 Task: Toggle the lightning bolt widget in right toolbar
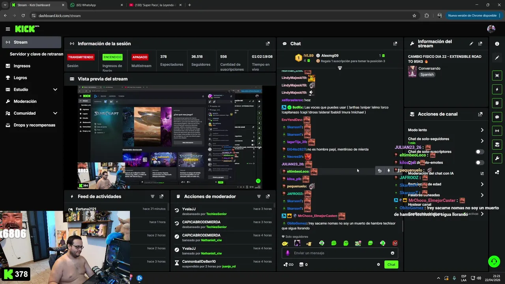pos(497,90)
